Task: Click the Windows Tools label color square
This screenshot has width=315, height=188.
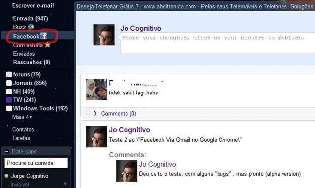Action: tap(9, 108)
